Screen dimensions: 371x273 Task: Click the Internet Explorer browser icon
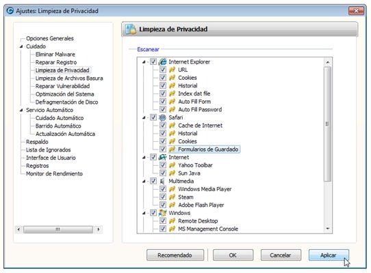(x=162, y=62)
